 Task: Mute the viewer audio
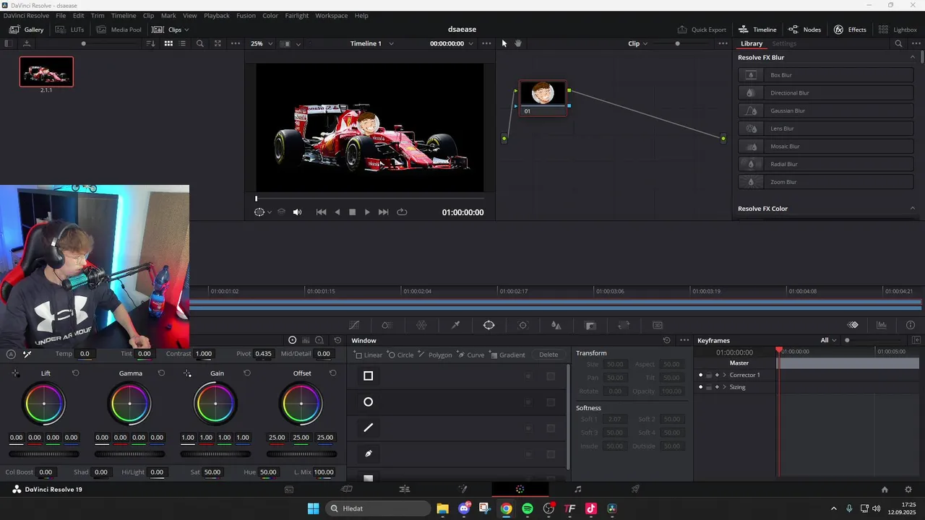pyautogui.click(x=297, y=212)
